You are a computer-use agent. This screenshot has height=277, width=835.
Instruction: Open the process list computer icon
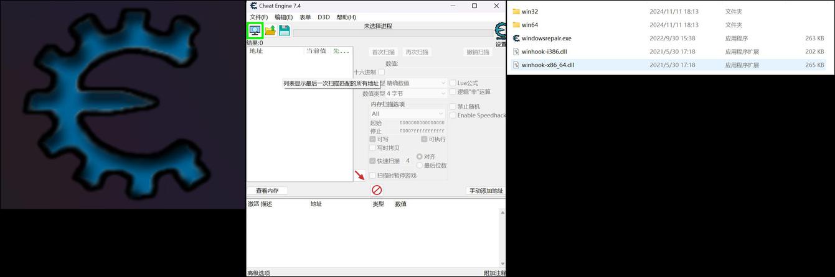tap(255, 30)
